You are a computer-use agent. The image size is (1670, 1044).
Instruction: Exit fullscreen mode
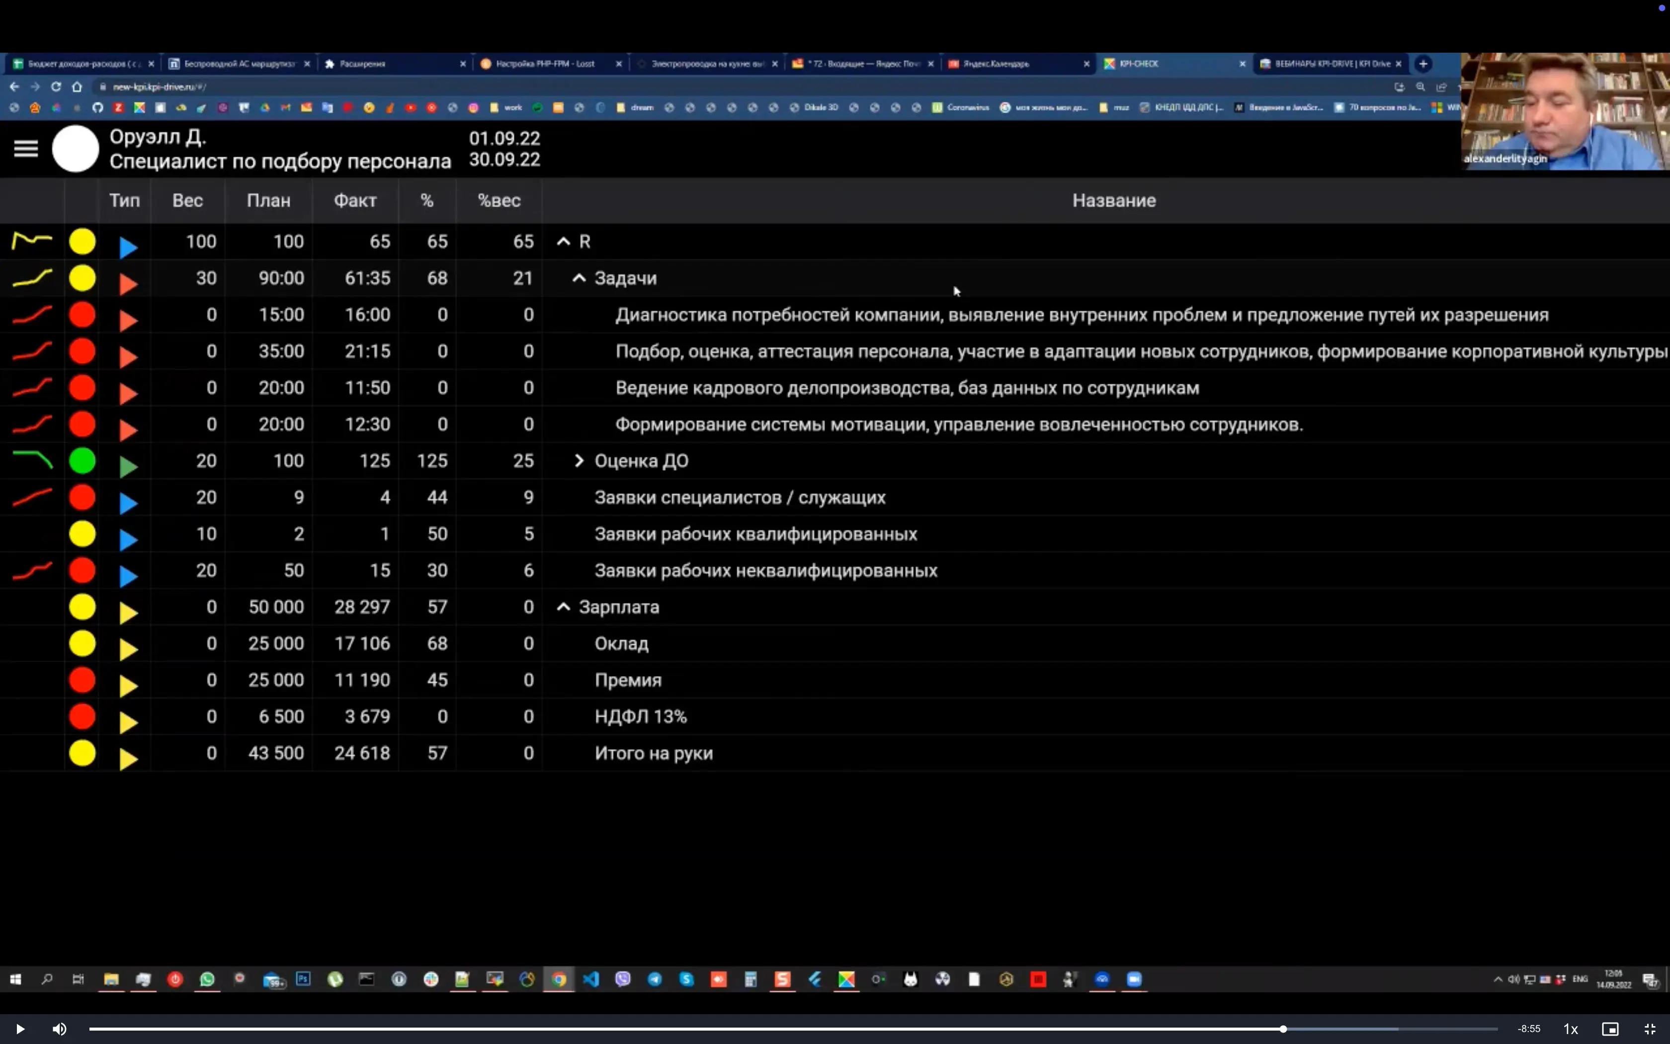[1650, 1029]
